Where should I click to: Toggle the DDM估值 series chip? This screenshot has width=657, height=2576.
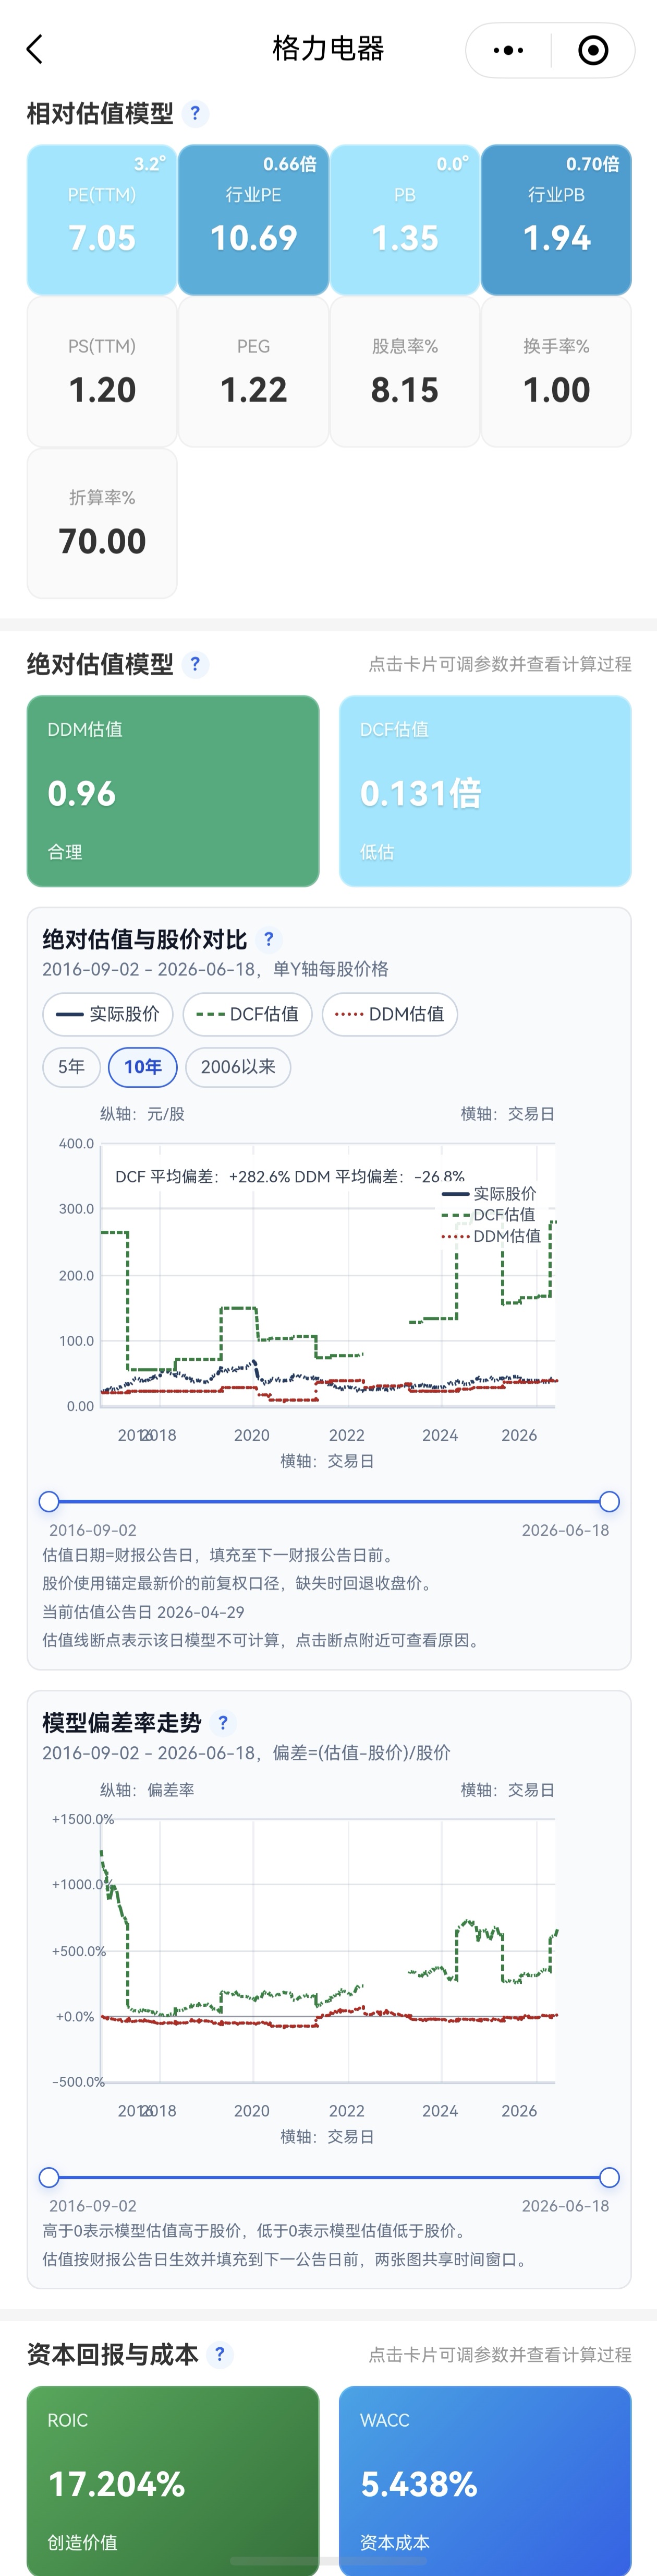[390, 1014]
